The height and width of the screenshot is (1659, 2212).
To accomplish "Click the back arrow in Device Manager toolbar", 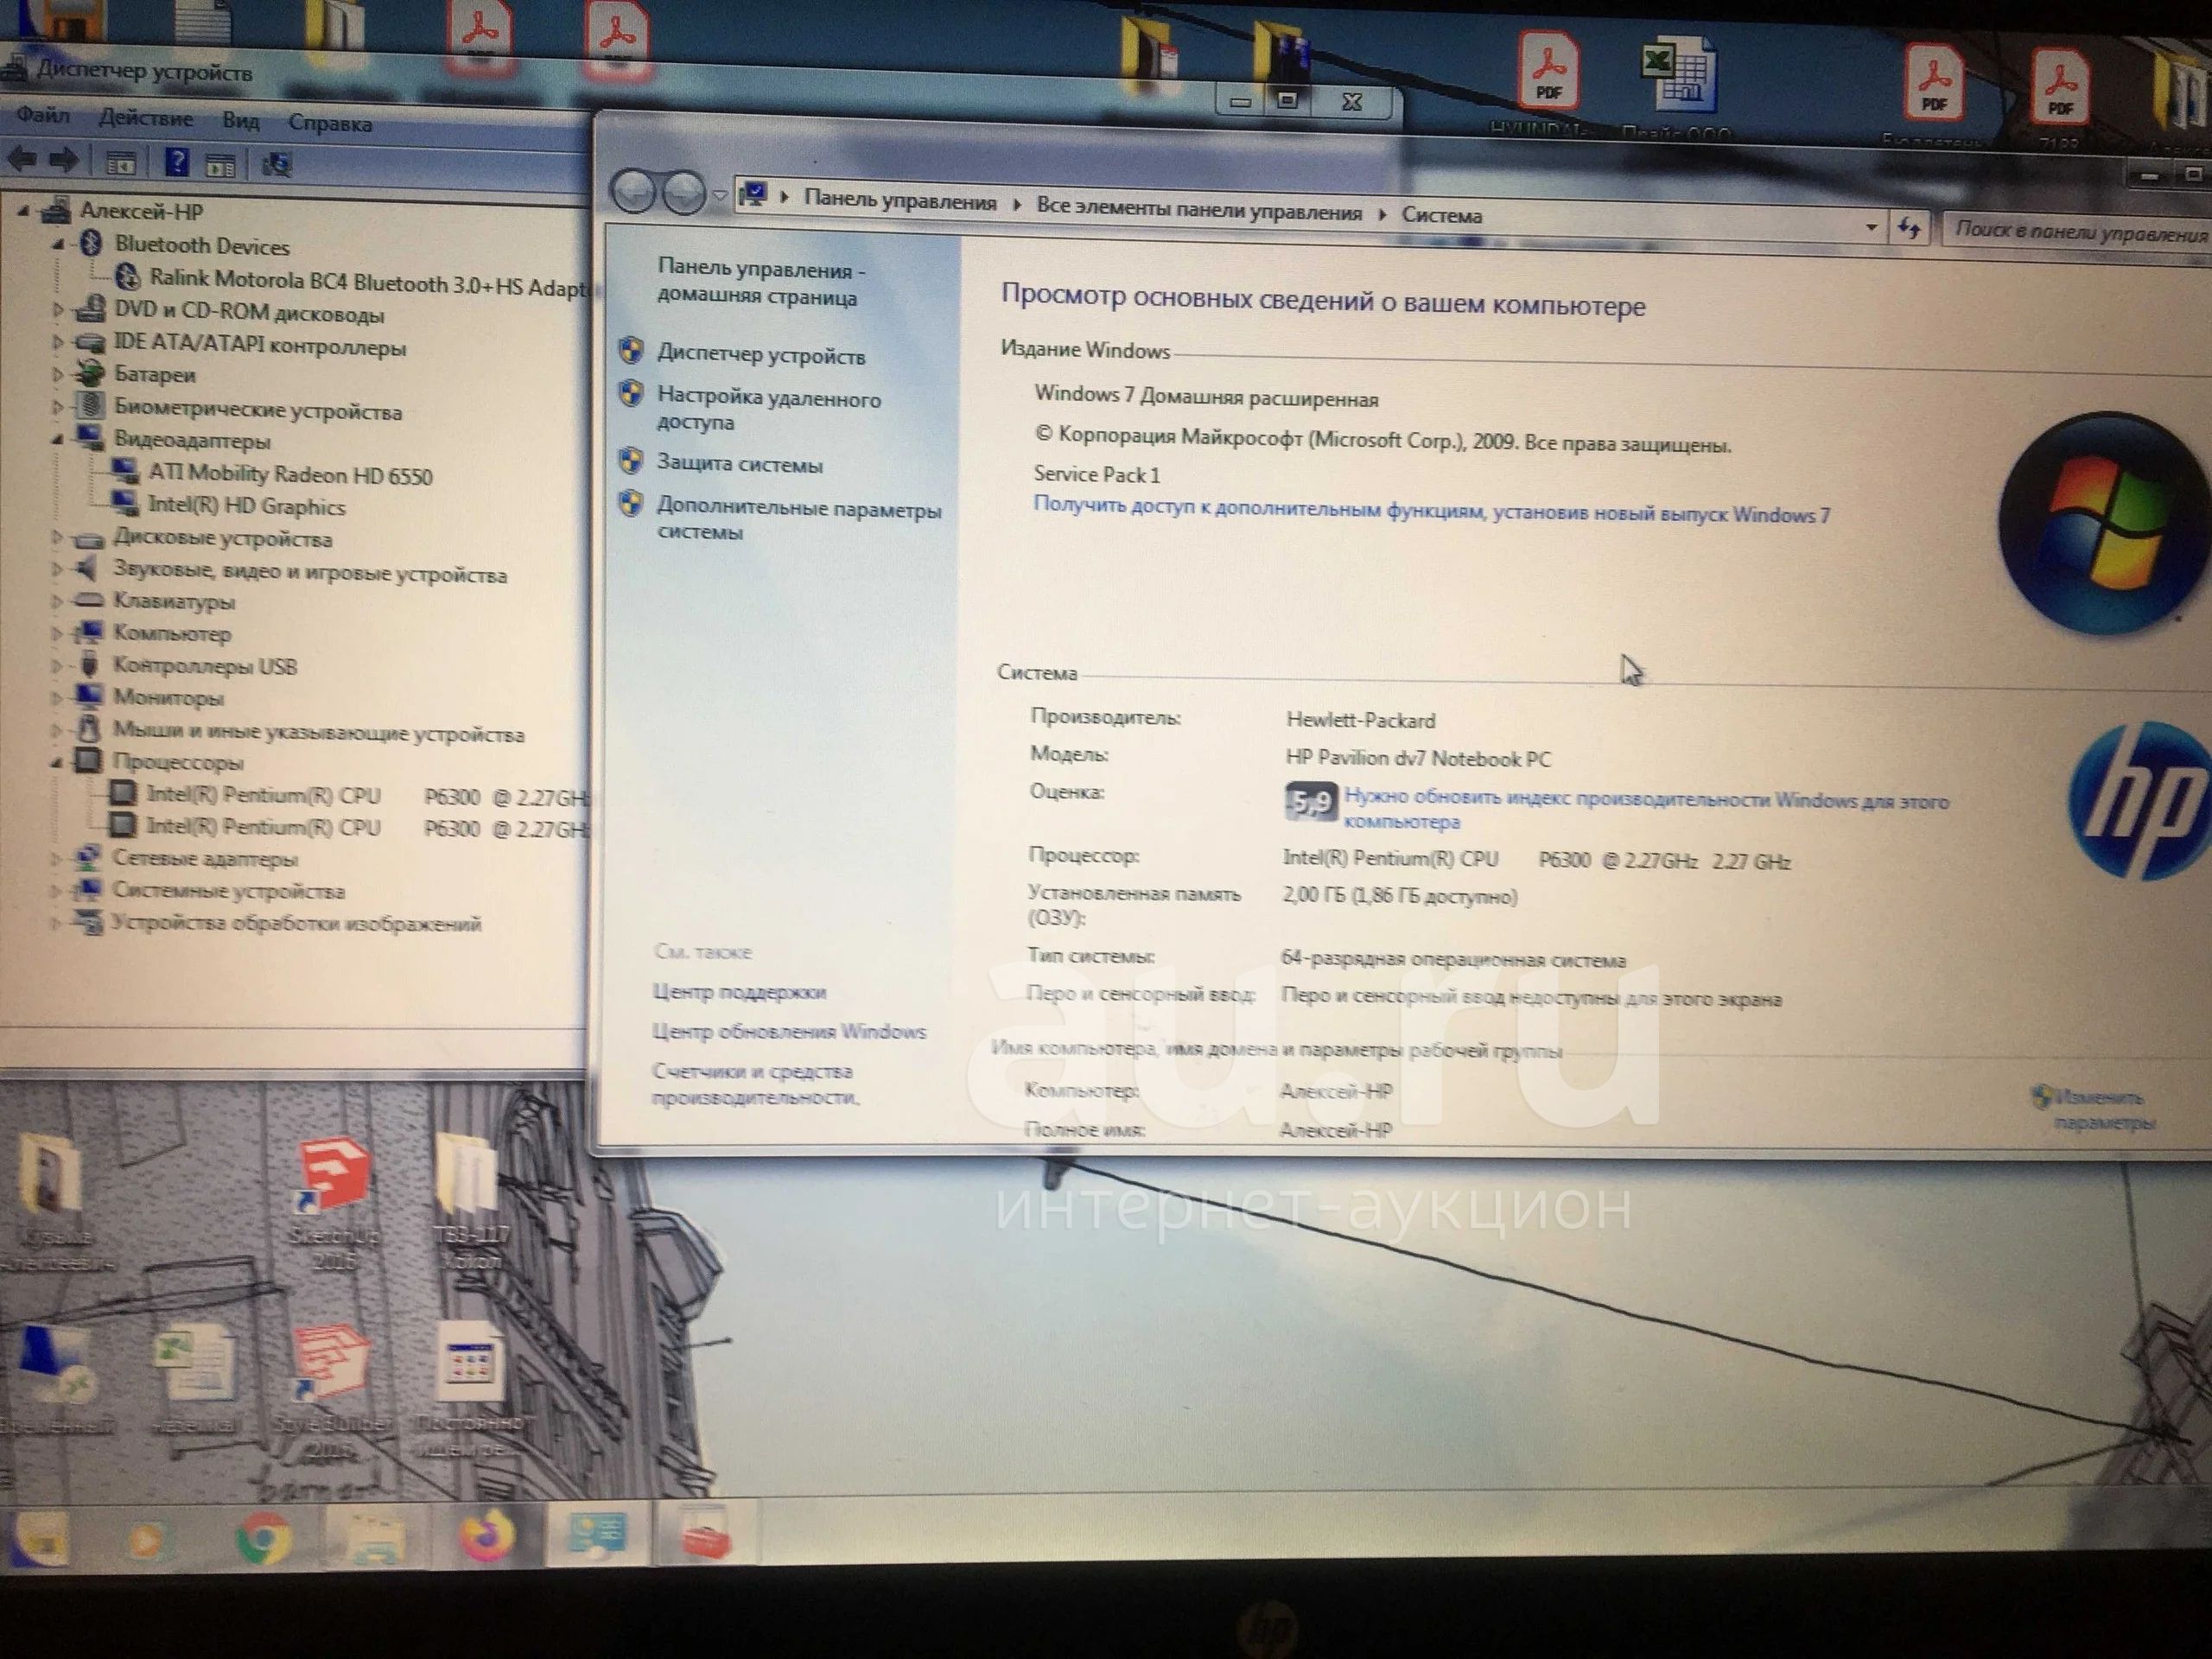I will pyautogui.click(x=22, y=158).
